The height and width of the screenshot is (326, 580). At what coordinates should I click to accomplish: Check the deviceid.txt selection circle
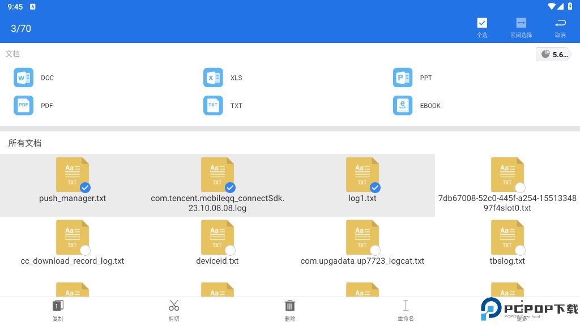click(230, 250)
